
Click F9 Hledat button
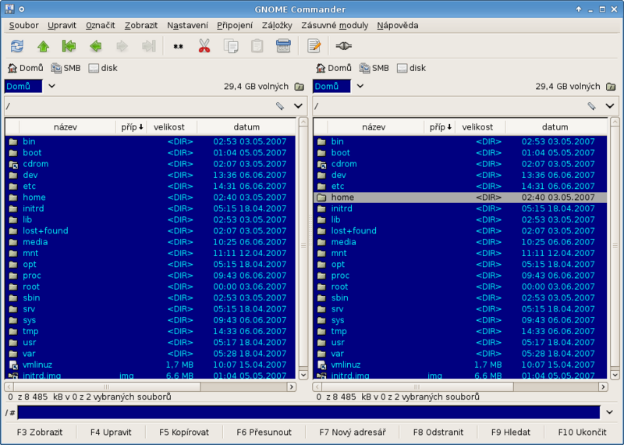(511, 433)
